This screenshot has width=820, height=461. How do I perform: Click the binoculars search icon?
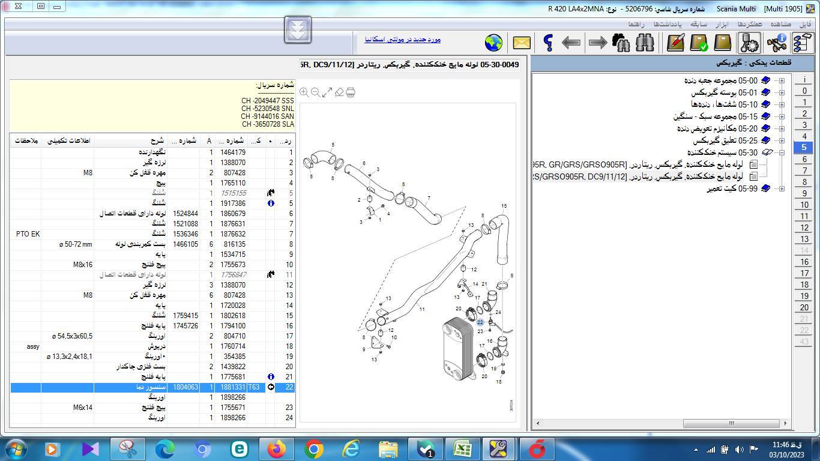(x=645, y=43)
